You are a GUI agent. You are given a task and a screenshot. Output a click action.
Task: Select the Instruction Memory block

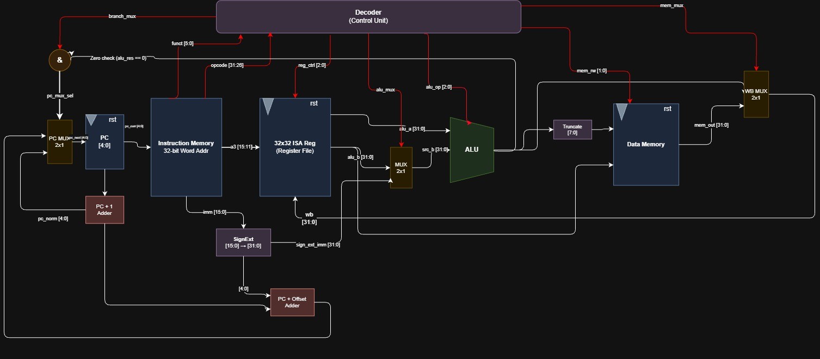(186, 147)
